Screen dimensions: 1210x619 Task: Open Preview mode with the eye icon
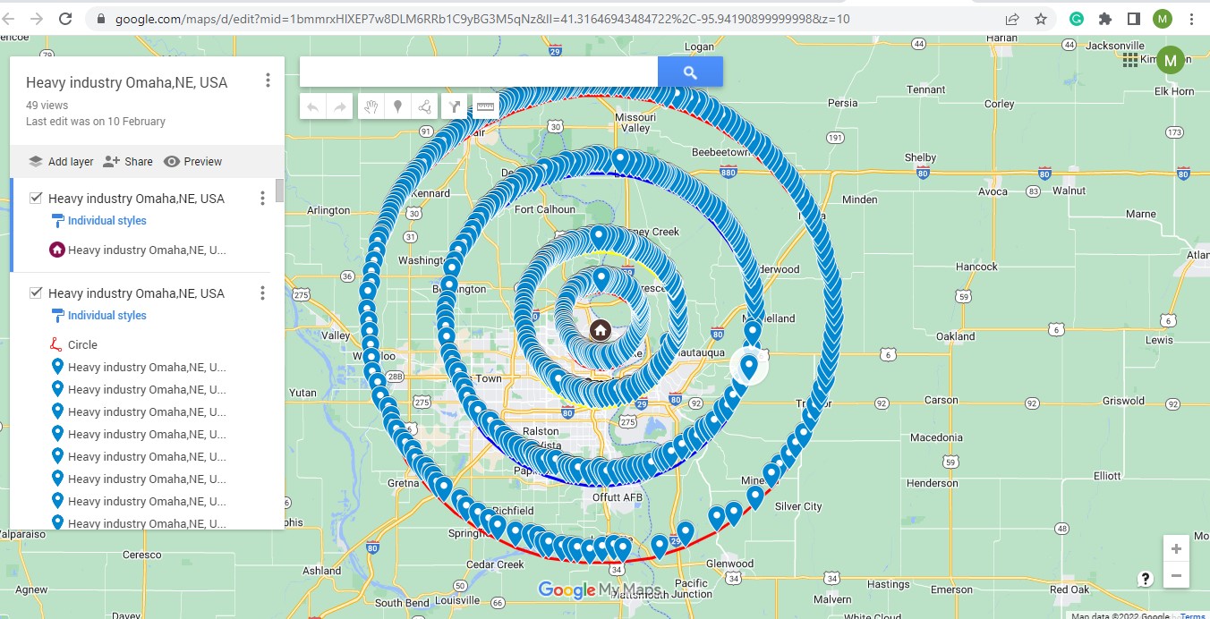pyautogui.click(x=192, y=161)
